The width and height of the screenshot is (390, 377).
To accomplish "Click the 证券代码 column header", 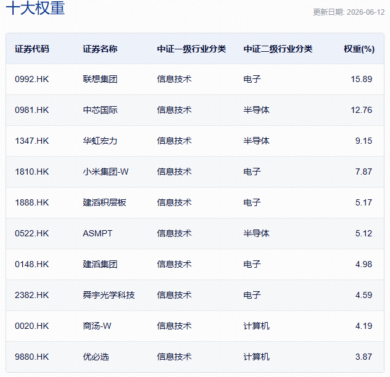I will click(x=32, y=49).
